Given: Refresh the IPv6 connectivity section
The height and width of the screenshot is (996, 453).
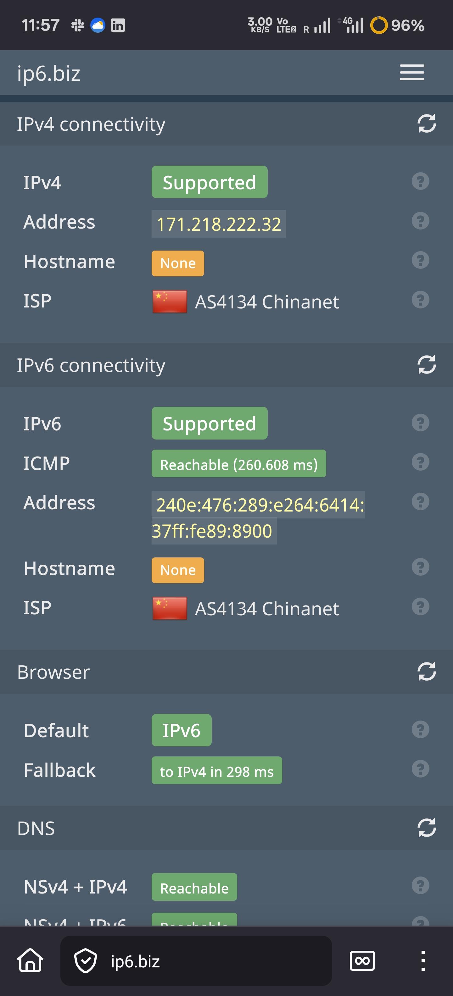Looking at the screenshot, I should (426, 365).
